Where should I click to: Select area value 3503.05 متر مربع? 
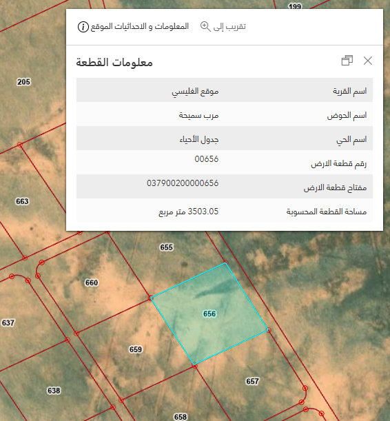click(x=188, y=212)
